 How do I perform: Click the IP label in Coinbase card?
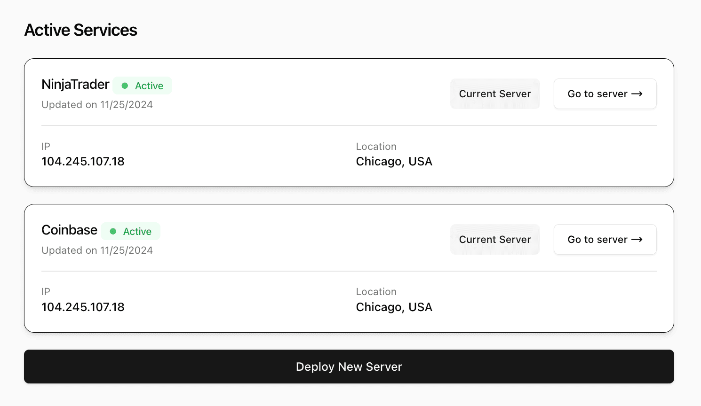[x=46, y=292]
